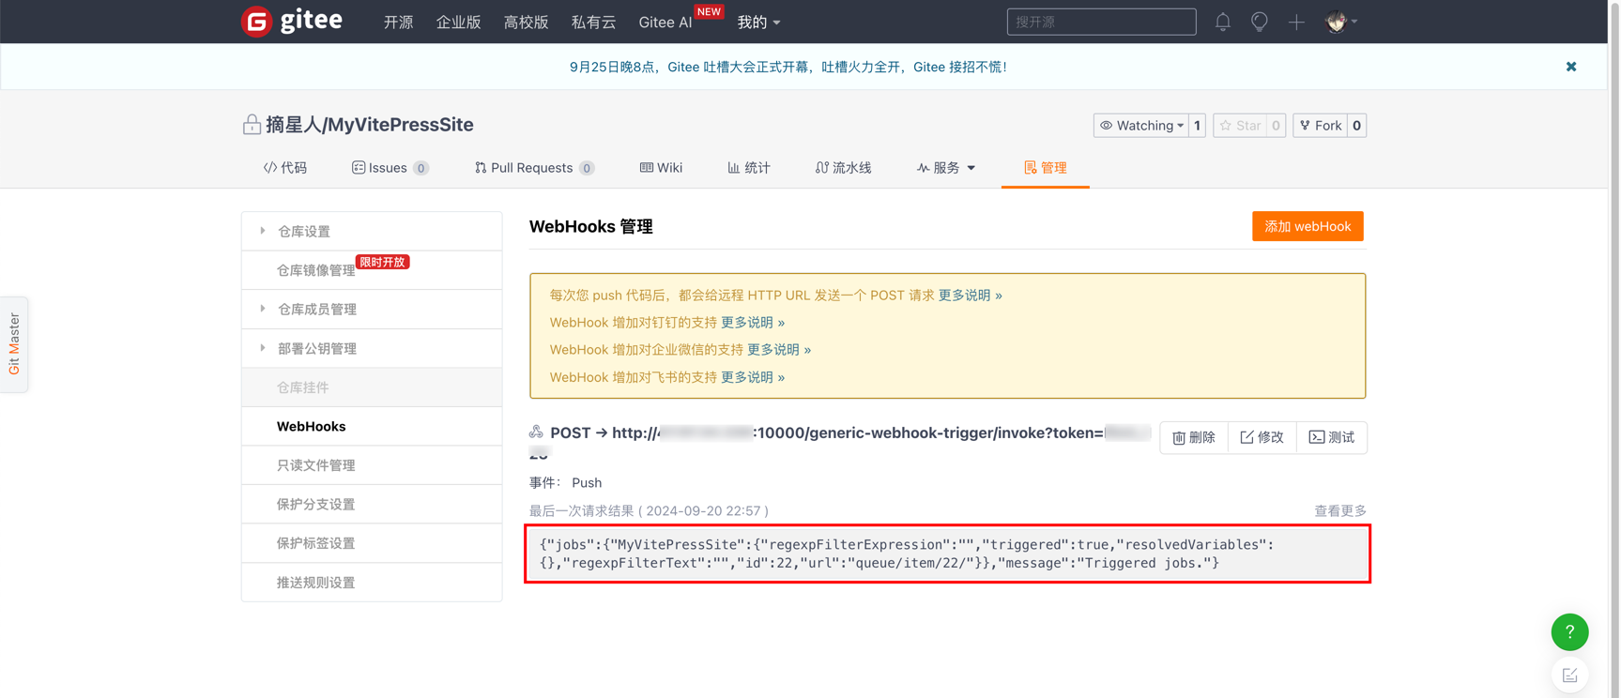Click the Gitee logo icon
The height and width of the screenshot is (698, 1621).
tap(256, 21)
